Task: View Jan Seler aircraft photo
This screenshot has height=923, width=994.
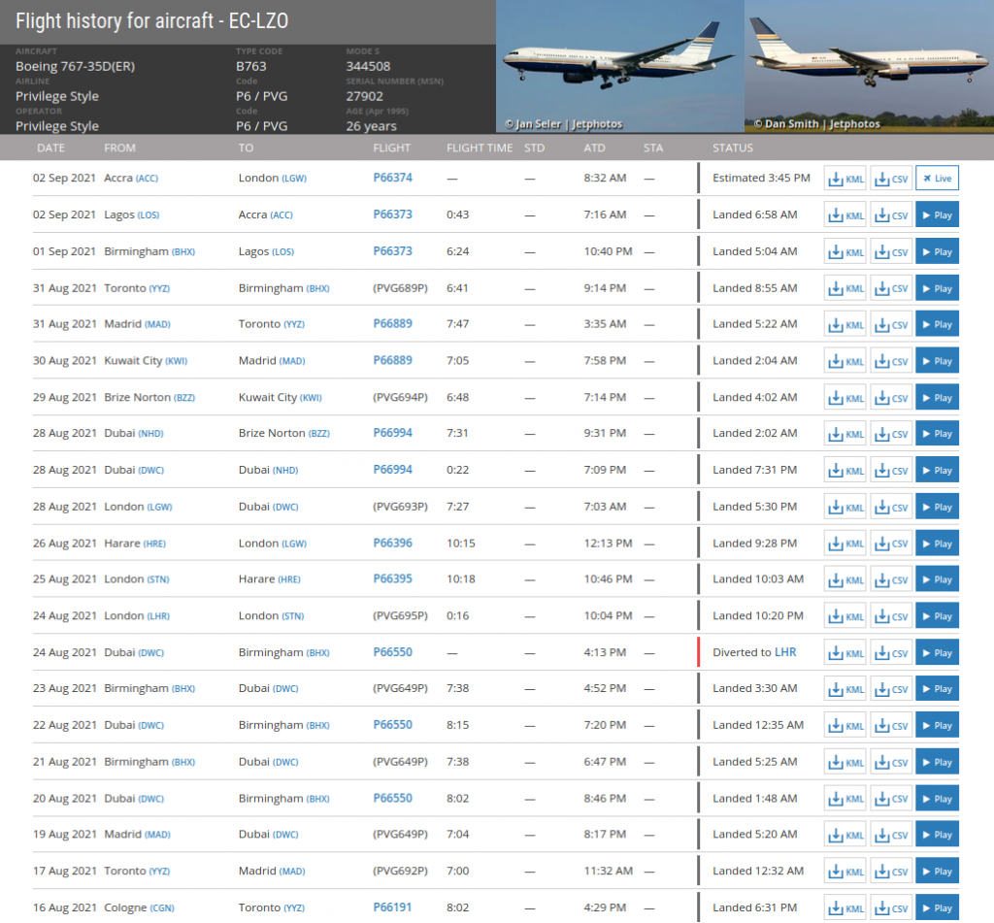Action: pos(620,66)
